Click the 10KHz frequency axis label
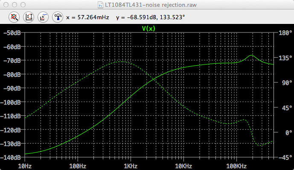Viewport: 294px width, 170px height. point(183,166)
